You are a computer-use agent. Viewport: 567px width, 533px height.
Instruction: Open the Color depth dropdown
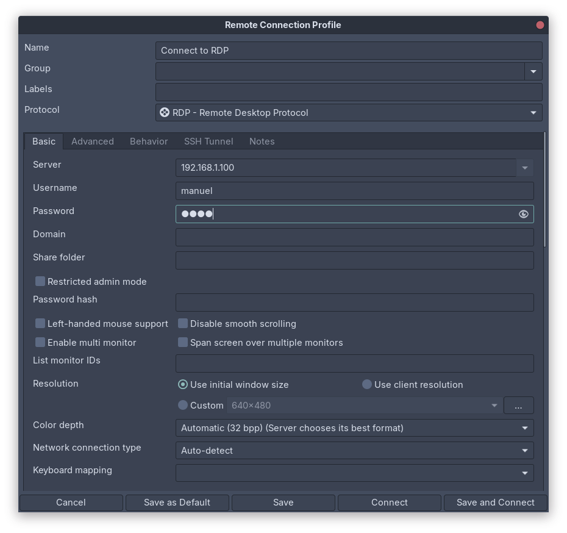pyautogui.click(x=524, y=428)
